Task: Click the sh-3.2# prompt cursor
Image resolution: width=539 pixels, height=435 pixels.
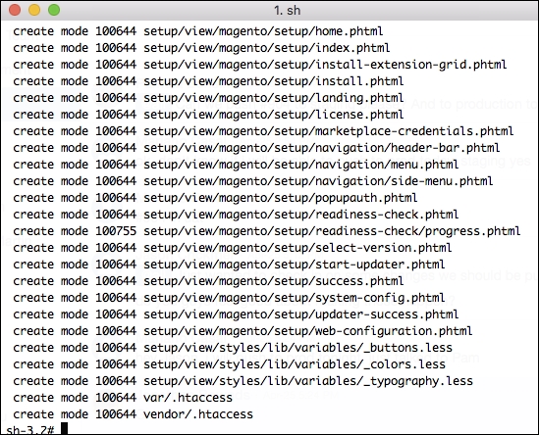Action: point(64,429)
